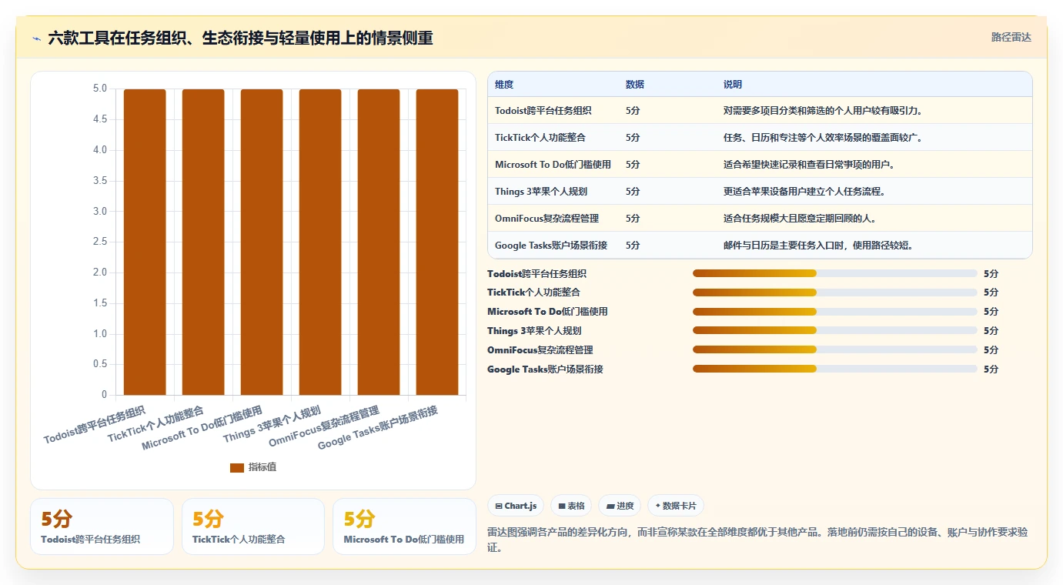
Task: Click the Google Tasks progress bar
Action: [834, 369]
